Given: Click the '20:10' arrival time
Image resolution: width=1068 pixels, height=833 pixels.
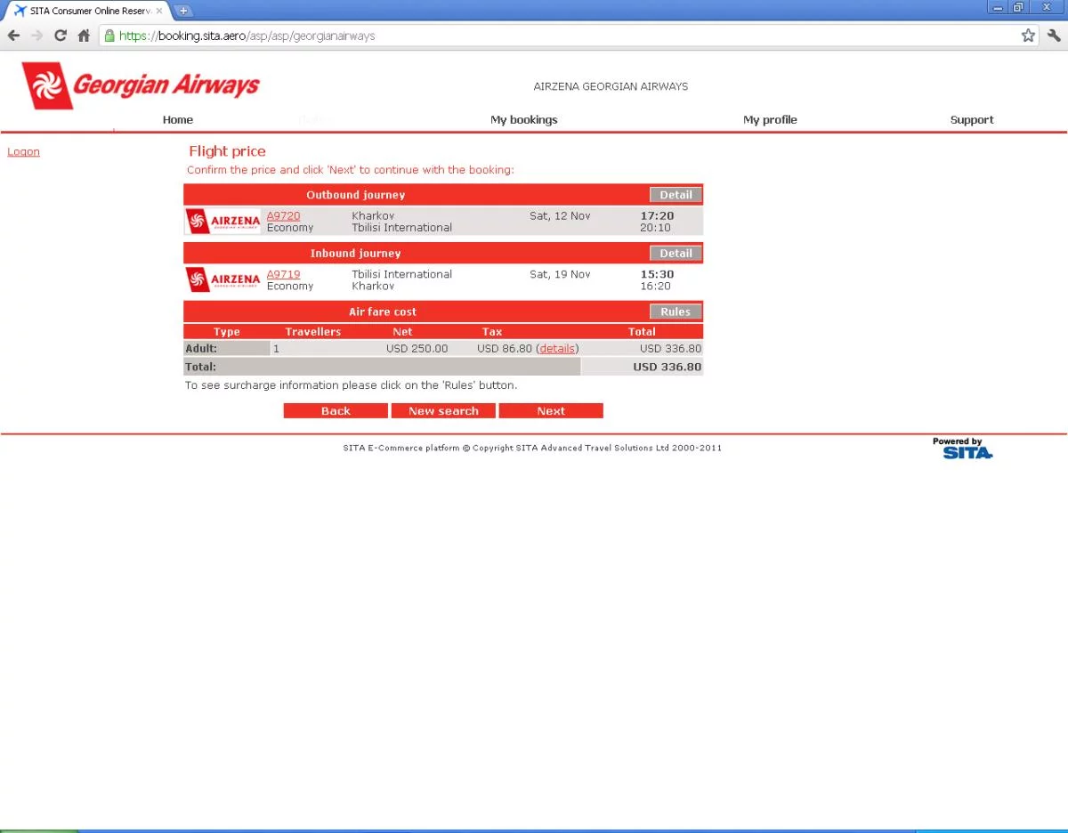Looking at the screenshot, I should [x=655, y=228].
